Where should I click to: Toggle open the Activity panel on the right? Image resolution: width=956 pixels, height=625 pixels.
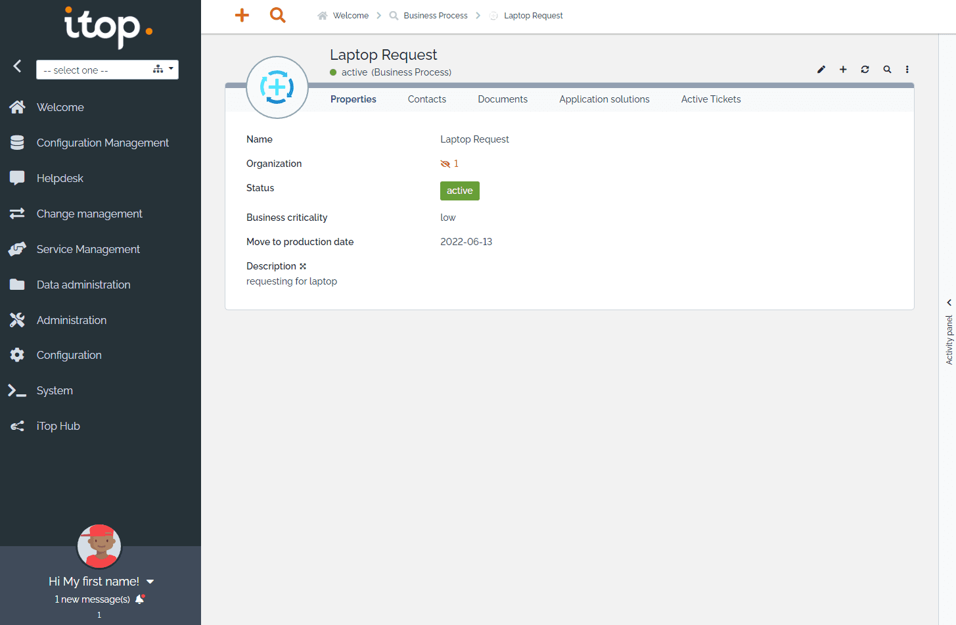click(x=949, y=302)
